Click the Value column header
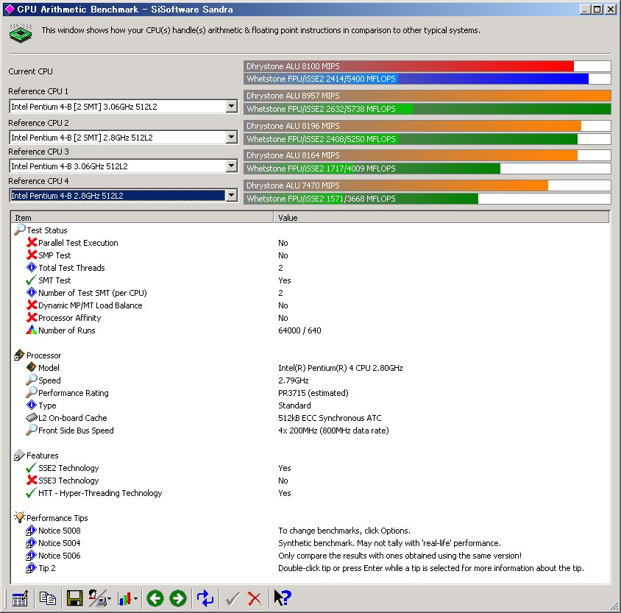The image size is (621, 613). point(441,217)
